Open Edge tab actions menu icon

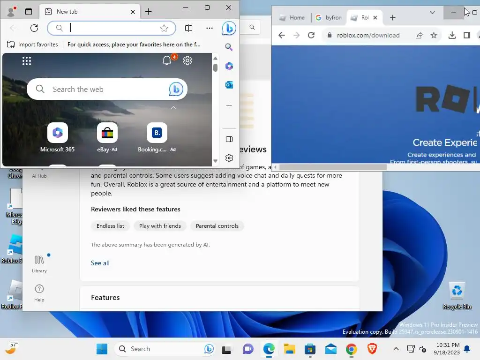tap(29, 12)
